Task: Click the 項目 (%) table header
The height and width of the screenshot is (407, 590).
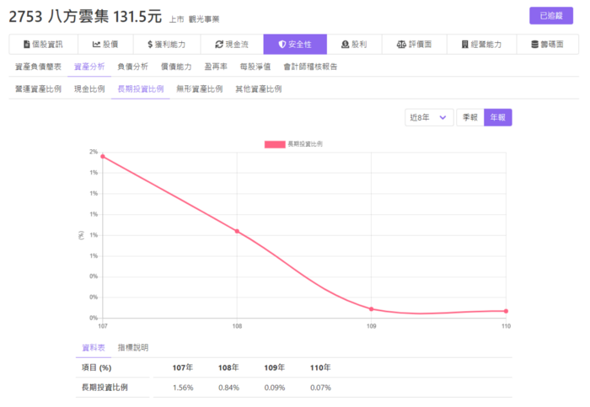Action: pyautogui.click(x=97, y=367)
